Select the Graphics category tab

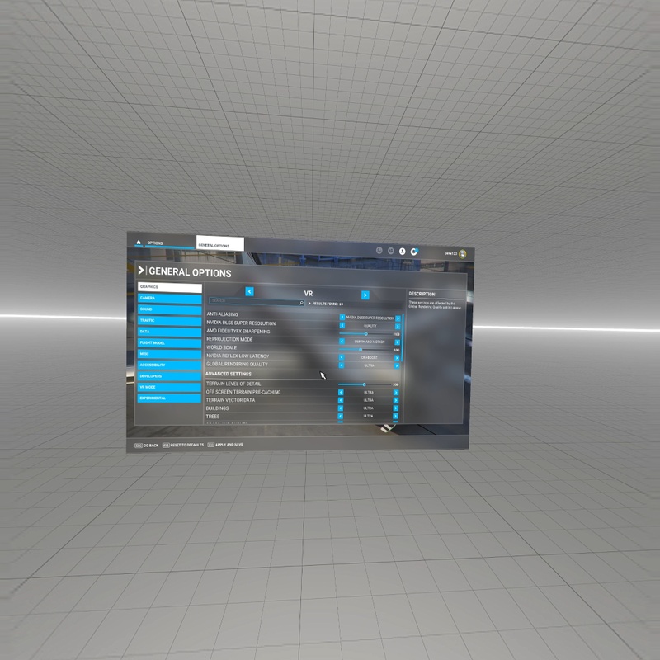tap(170, 287)
